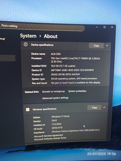121x161 pixels.
Task: Click the Windows logo icon beside Windows specifications
Action: pyautogui.click(x=28, y=109)
